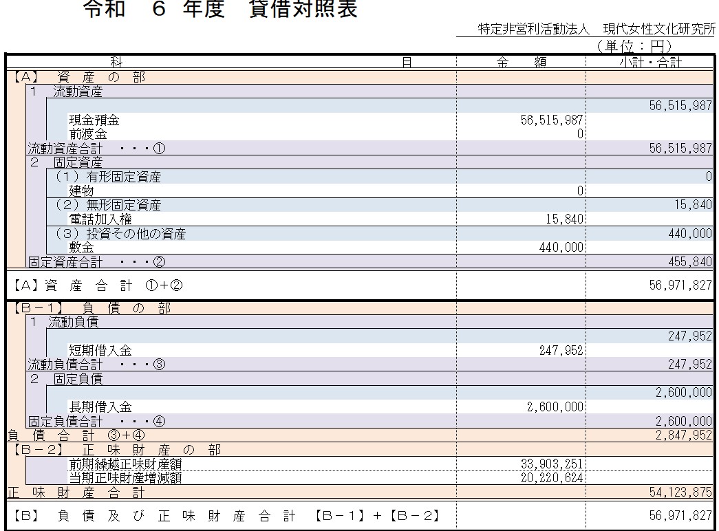The width and height of the screenshot is (719, 531).
Task: Select the 【A】資産合計 ①+② label
Action: pyautogui.click(x=96, y=285)
